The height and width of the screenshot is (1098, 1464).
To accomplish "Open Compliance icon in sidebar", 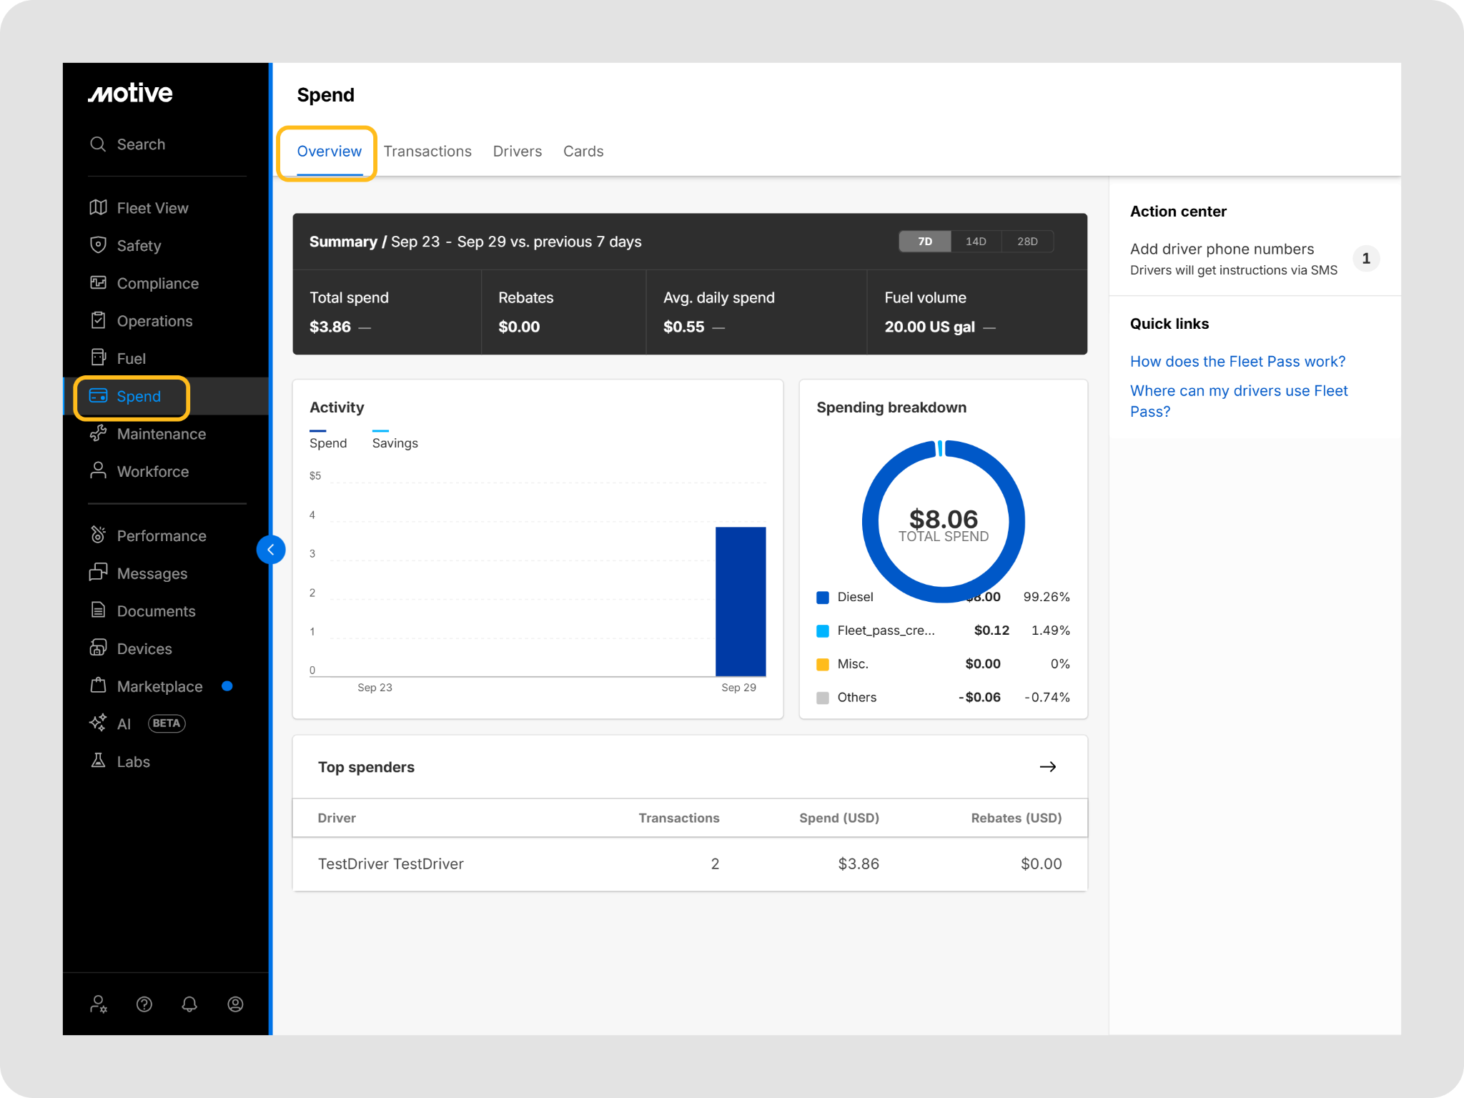I will (x=98, y=283).
